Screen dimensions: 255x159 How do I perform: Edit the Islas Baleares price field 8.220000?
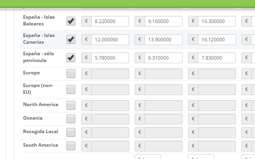point(110,21)
